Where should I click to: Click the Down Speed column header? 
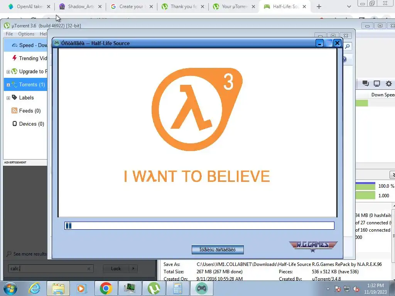(x=383, y=95)
